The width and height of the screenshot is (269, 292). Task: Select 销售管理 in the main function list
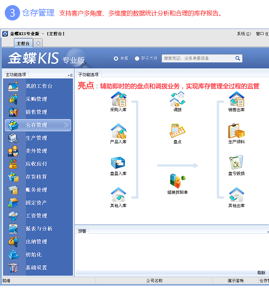[36, 112]
